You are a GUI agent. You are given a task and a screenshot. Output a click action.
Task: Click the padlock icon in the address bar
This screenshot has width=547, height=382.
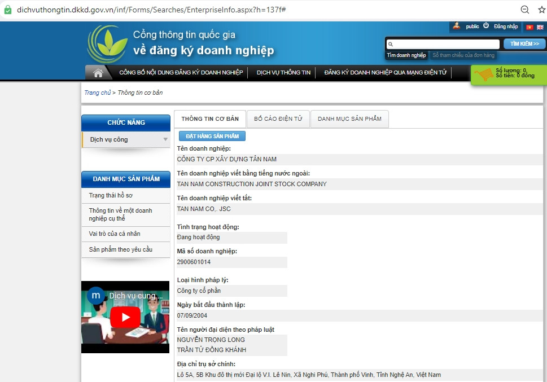point(7,10)
